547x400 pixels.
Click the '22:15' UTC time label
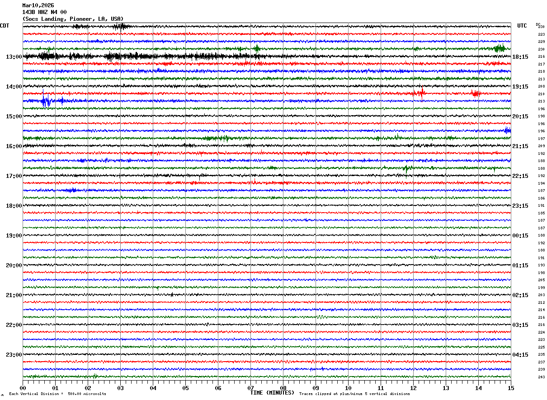(x=520, y=176)
